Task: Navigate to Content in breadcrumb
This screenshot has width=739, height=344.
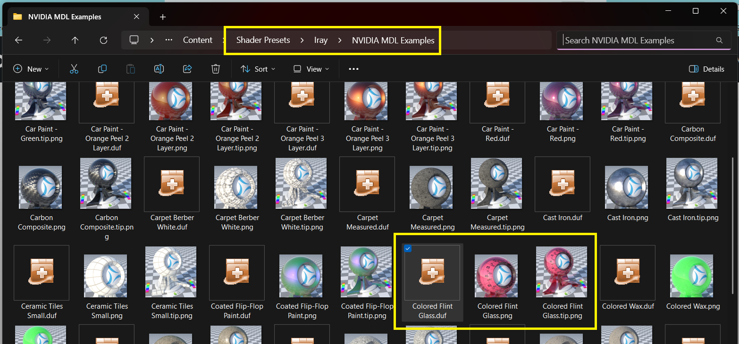Action: tap(198, 40)
